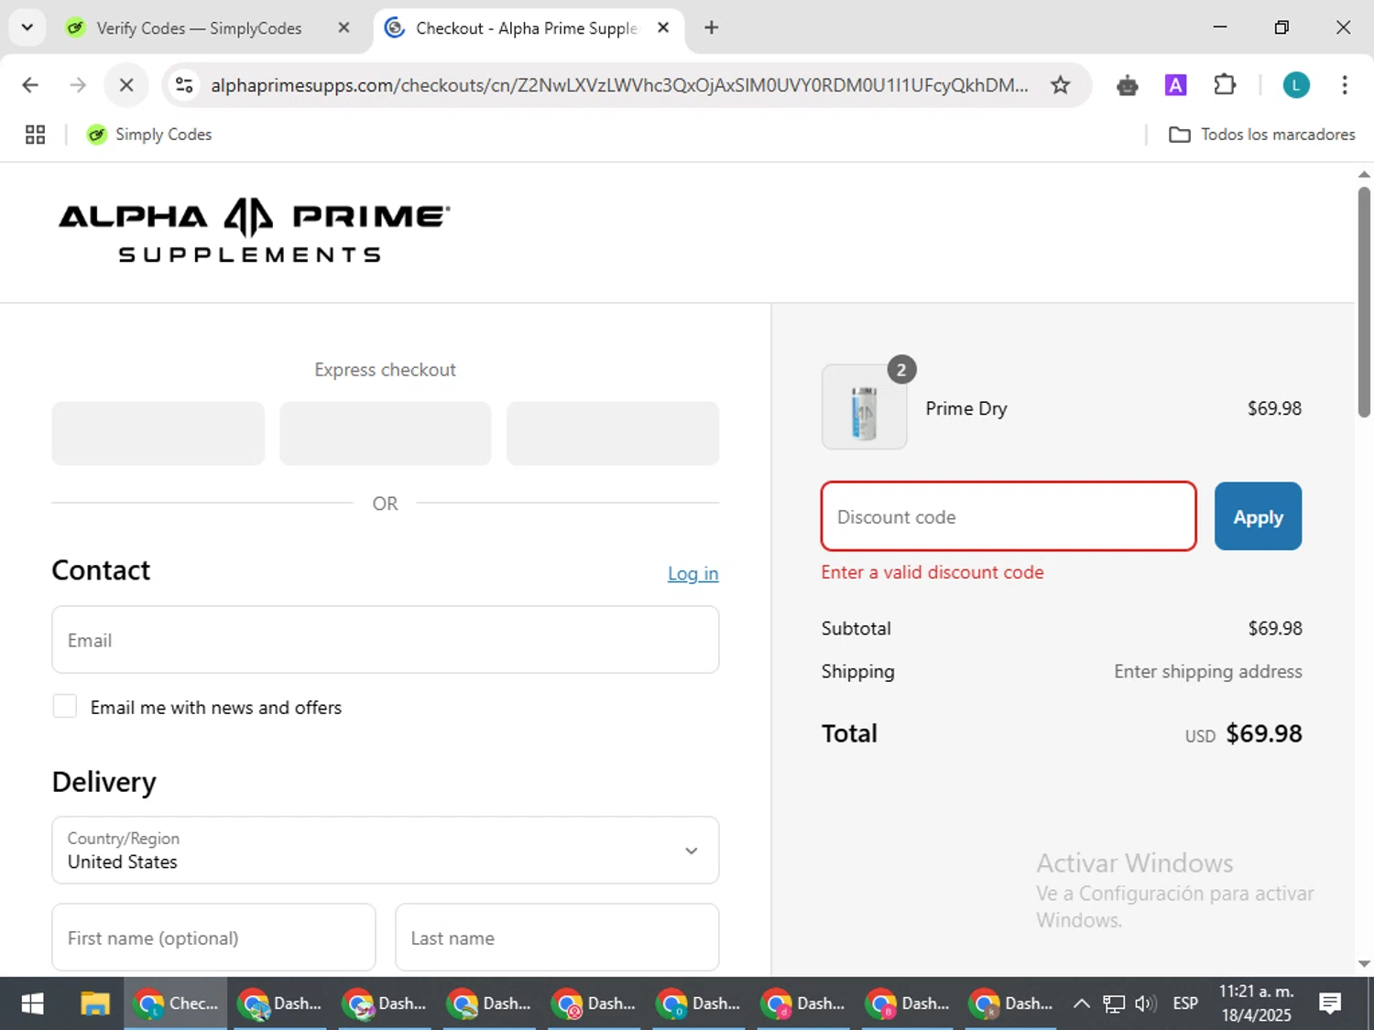Stop loading the current page

click(126, 85)
